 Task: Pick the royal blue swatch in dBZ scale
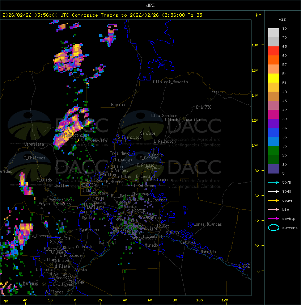(x=274, y=133)
